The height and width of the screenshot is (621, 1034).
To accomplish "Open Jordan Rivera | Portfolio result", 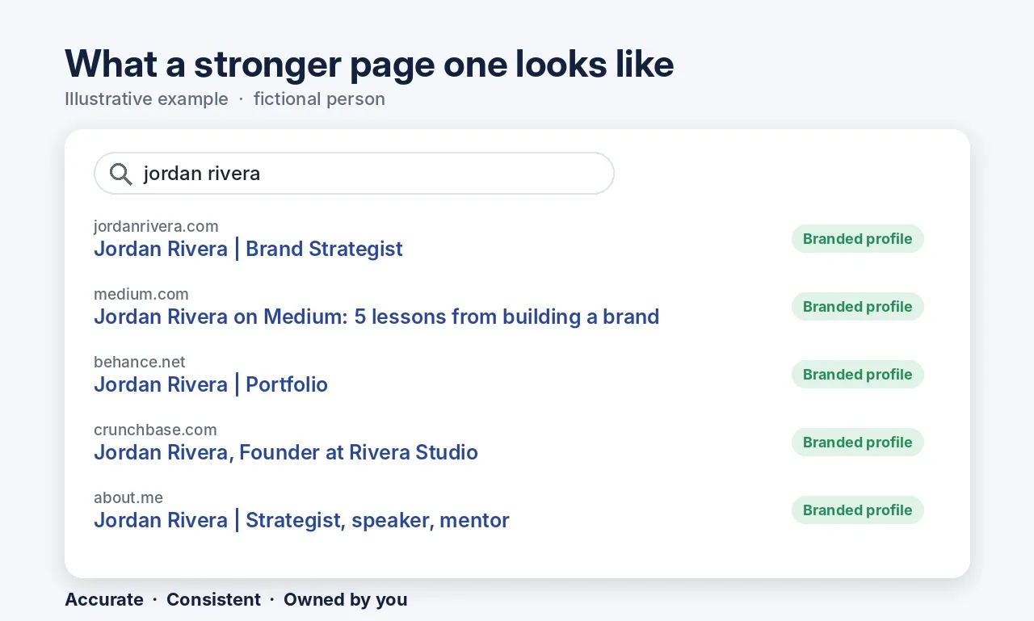I will click(x=211, y=384).
